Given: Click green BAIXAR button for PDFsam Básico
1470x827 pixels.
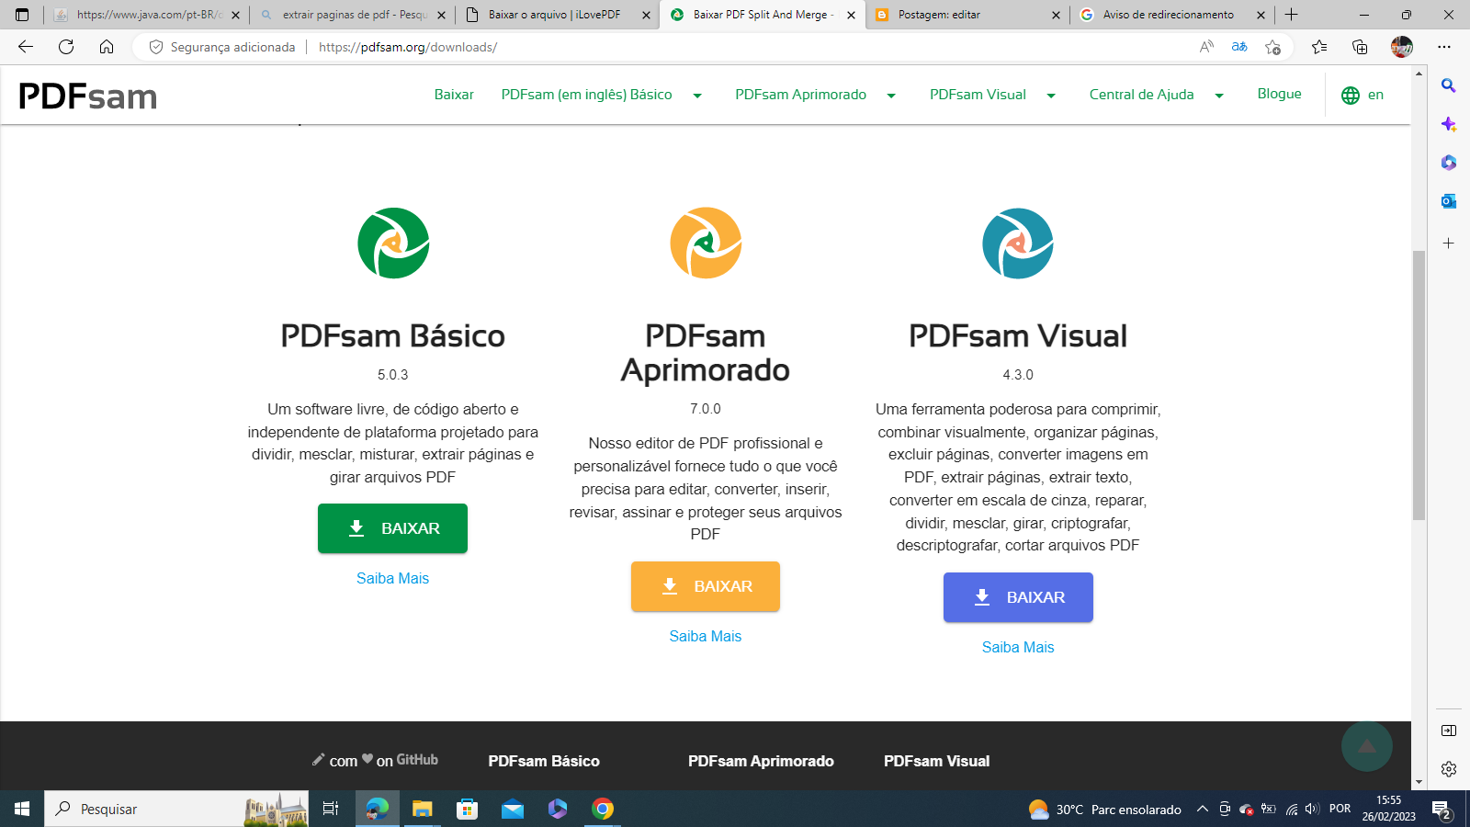Looking at the screenshot, I should click(x=393, y=528).
